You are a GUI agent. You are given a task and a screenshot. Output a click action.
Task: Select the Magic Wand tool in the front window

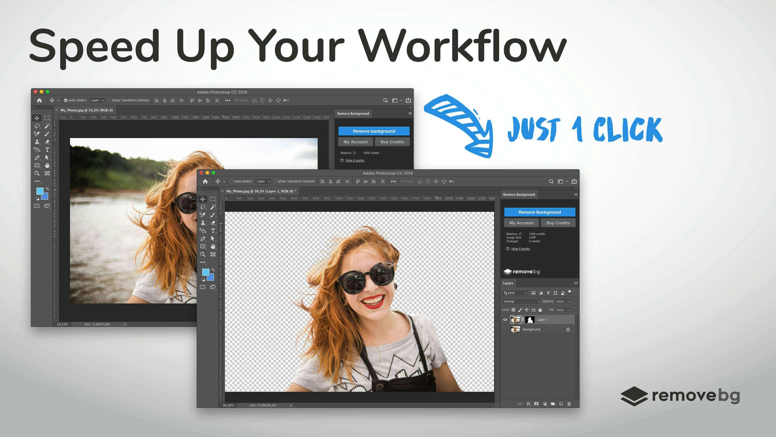pyautogui.click(x=213, y=207)
